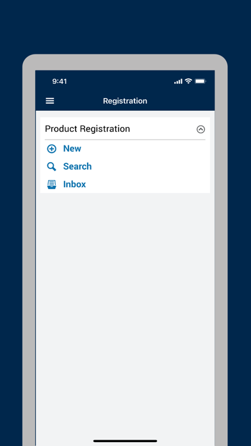This screenshot has width=251, height=446.
Task: Tap the battery status icon
Action: coord(200,81)
